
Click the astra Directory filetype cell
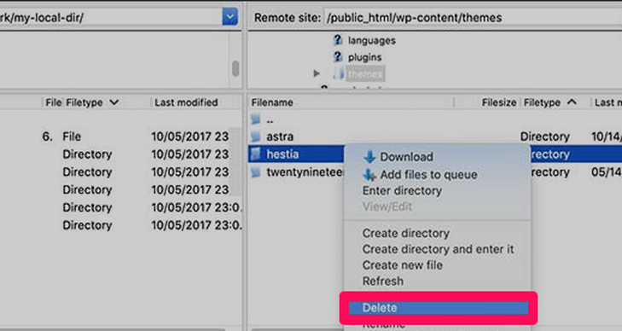point(544,136)
